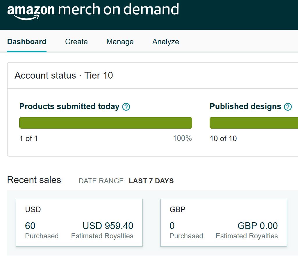
Task: Click the Recent sales heading
Action: 34,180
